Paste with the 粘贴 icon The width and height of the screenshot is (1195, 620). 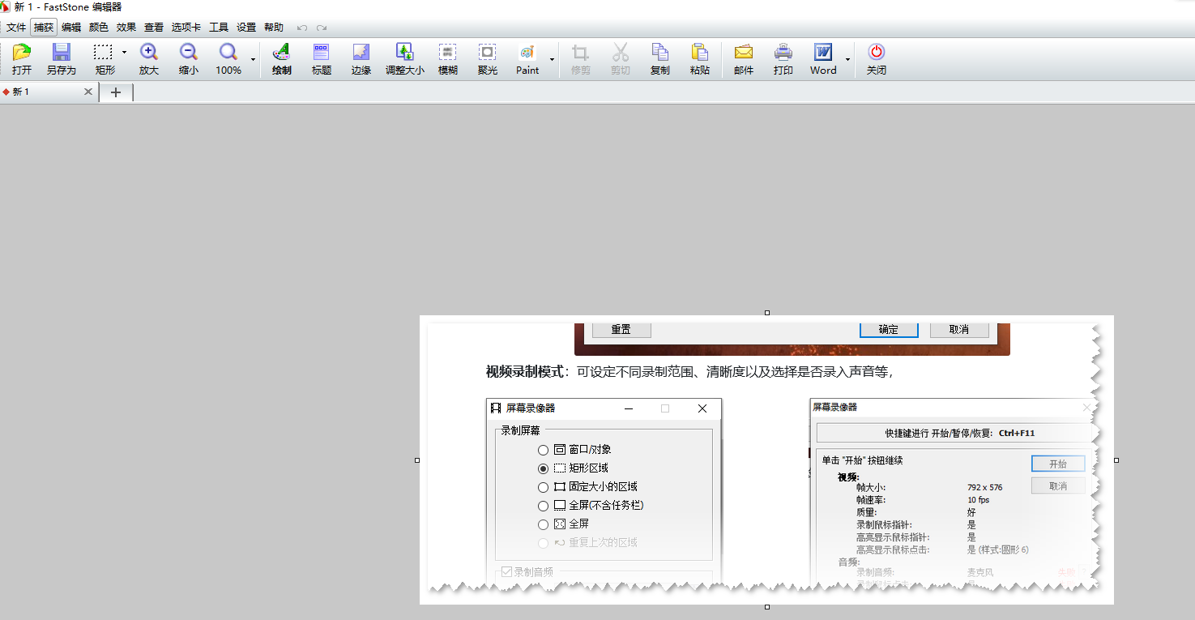pos(699,59)
